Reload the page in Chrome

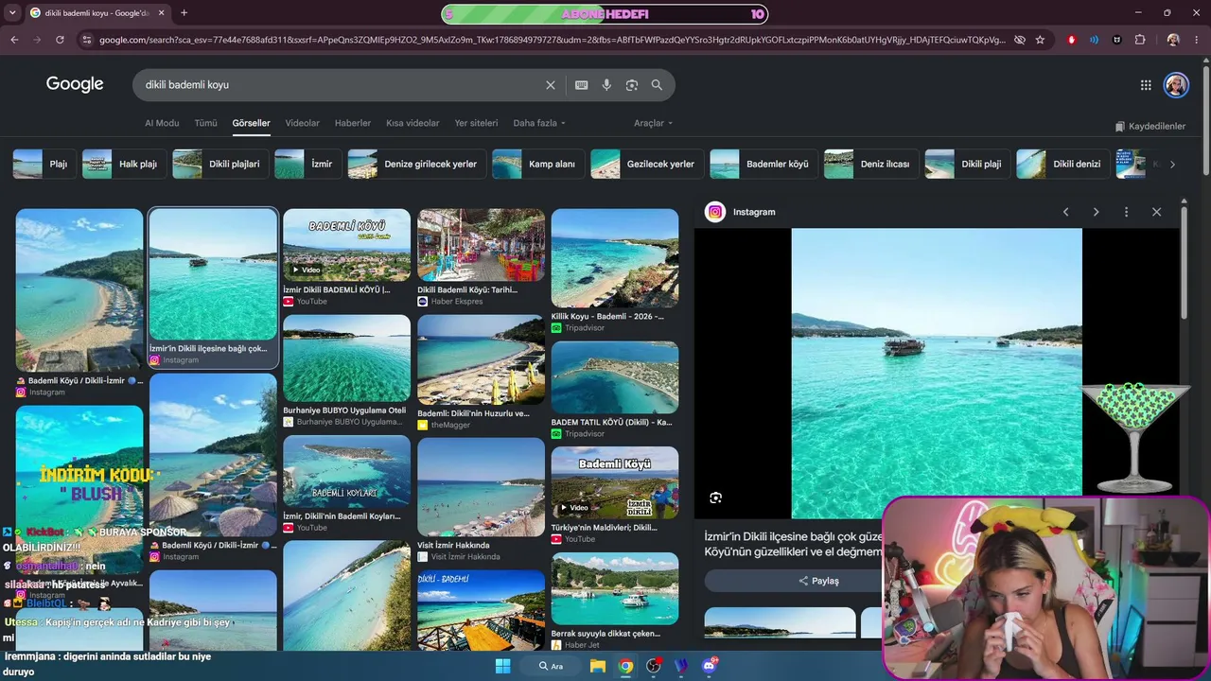[x=60, y=40]
